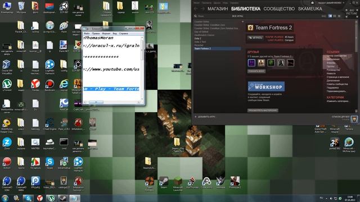The width and height of the screenshot is (360, 202).
Task: Open the Paint desktop shortcut
Action: coord(64,27)
